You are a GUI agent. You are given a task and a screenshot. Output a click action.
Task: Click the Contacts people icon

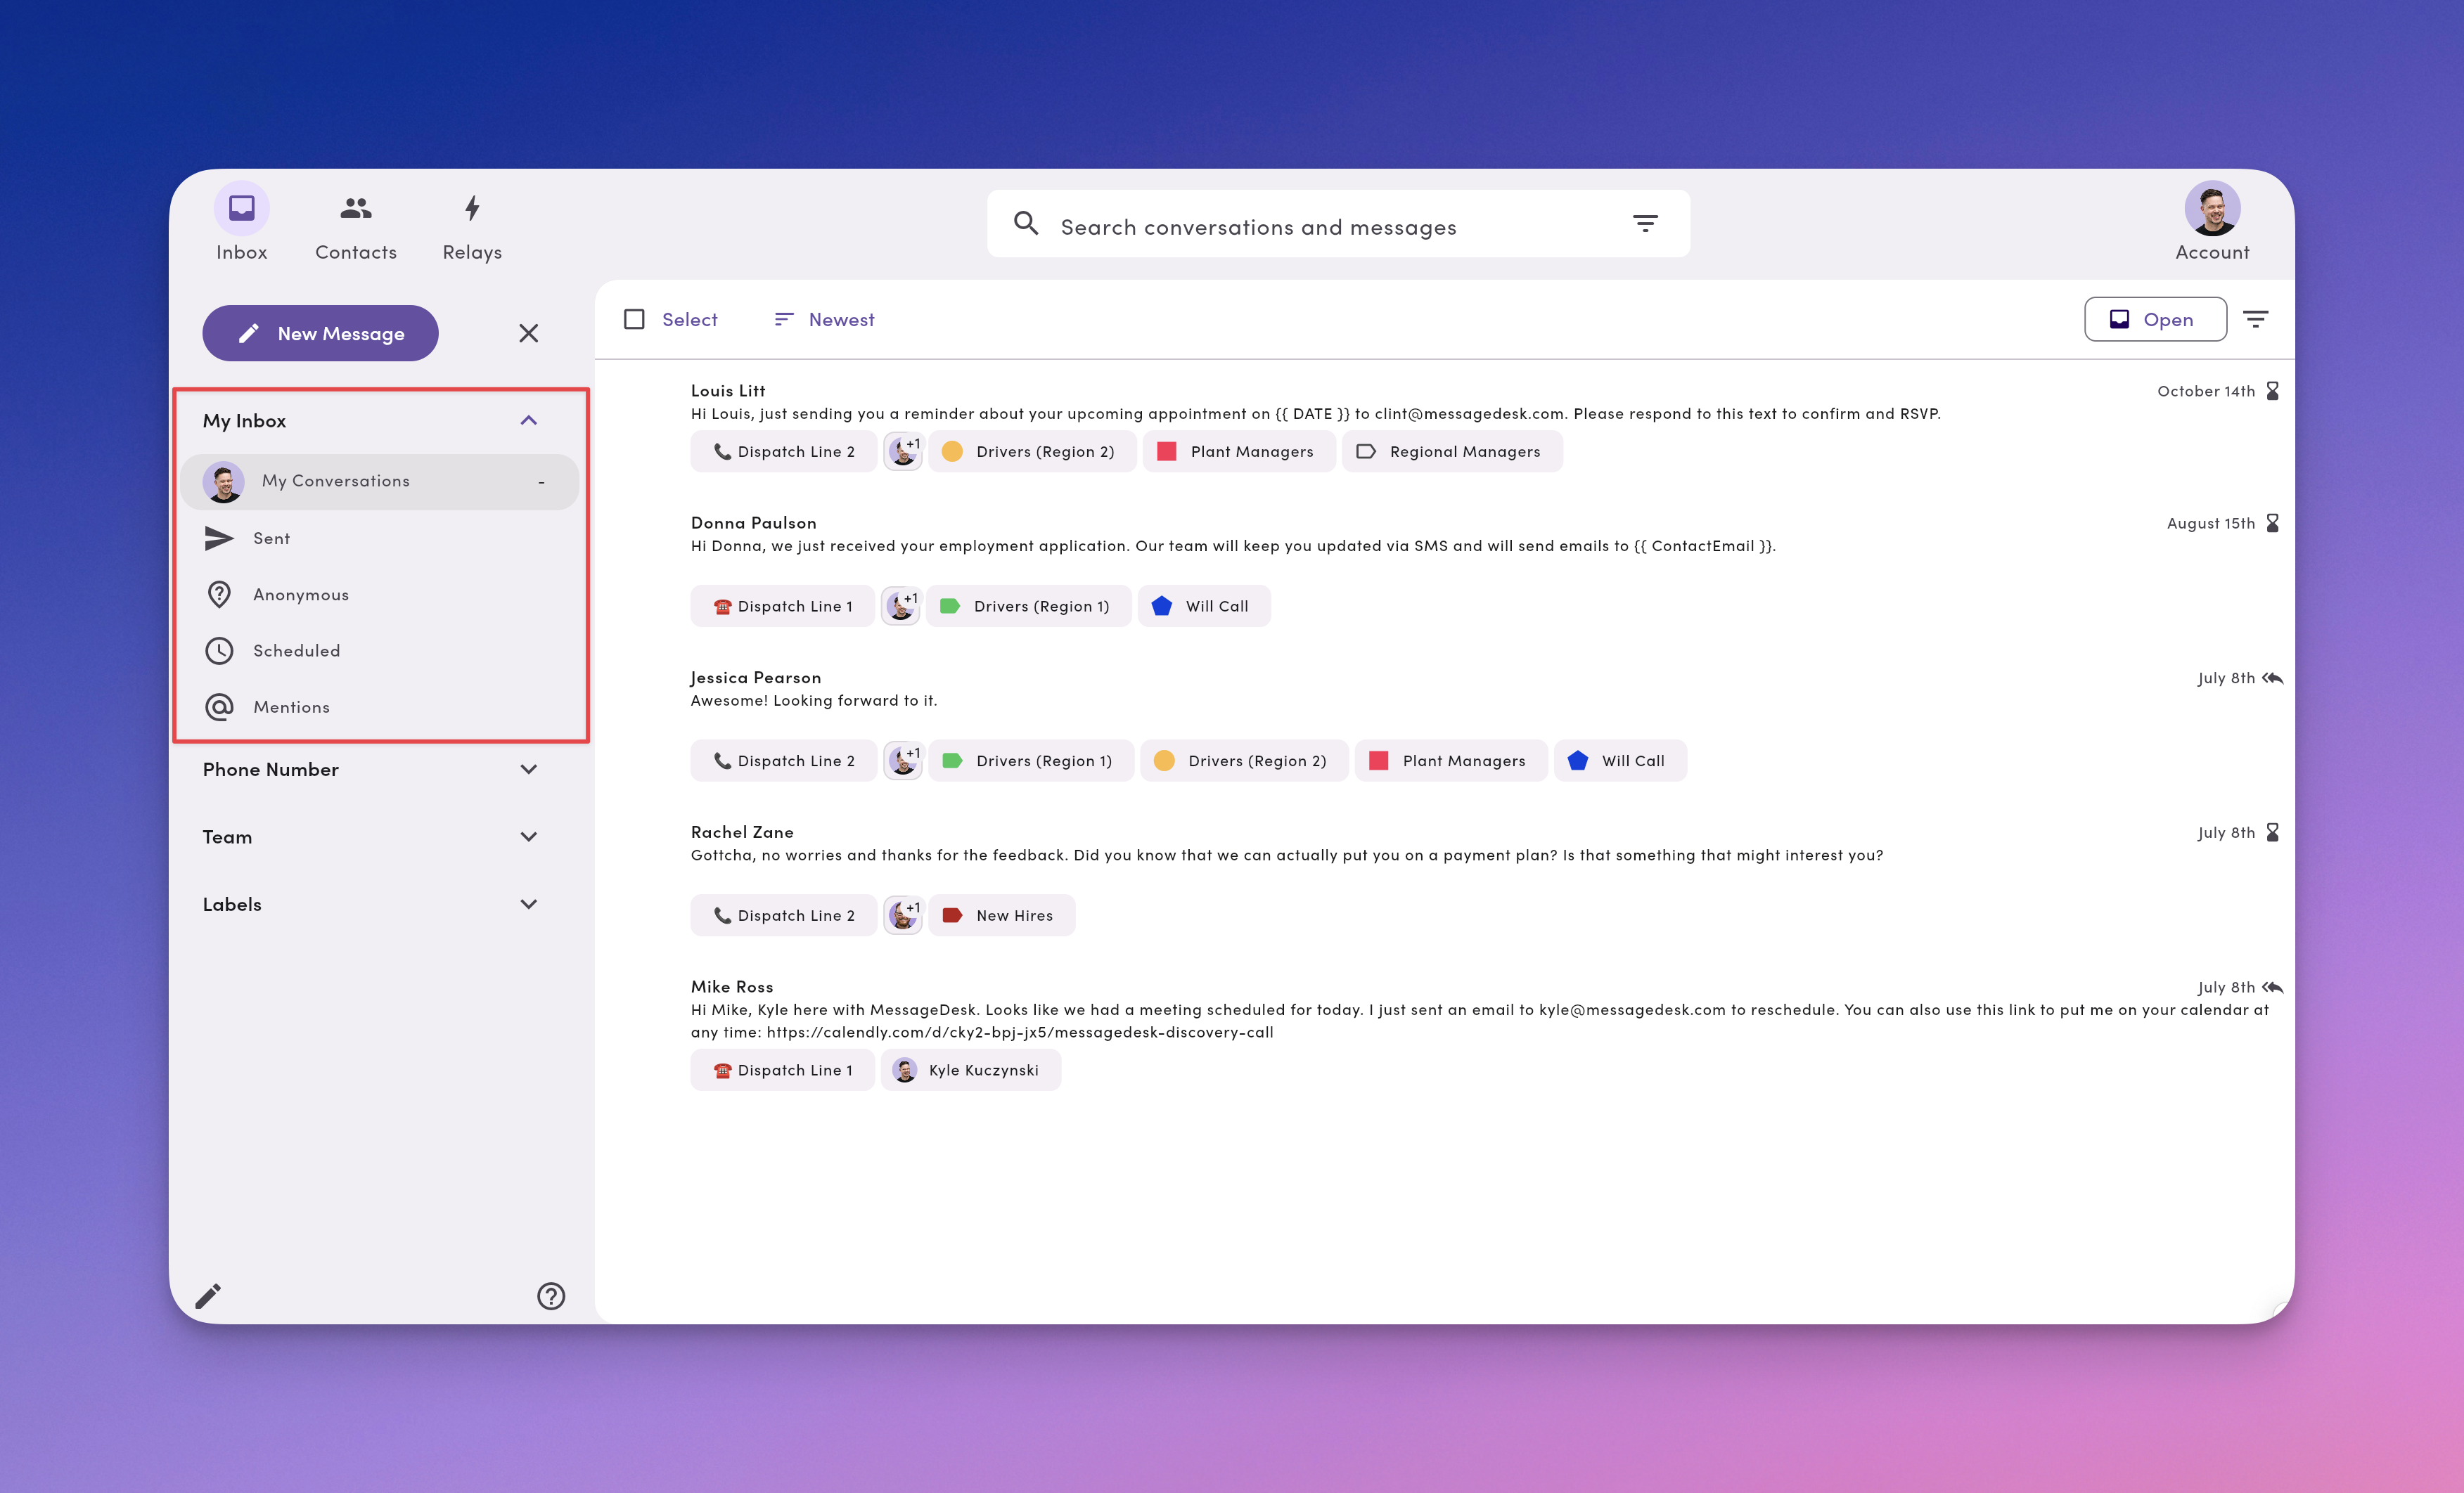click(x=355, y=208)
